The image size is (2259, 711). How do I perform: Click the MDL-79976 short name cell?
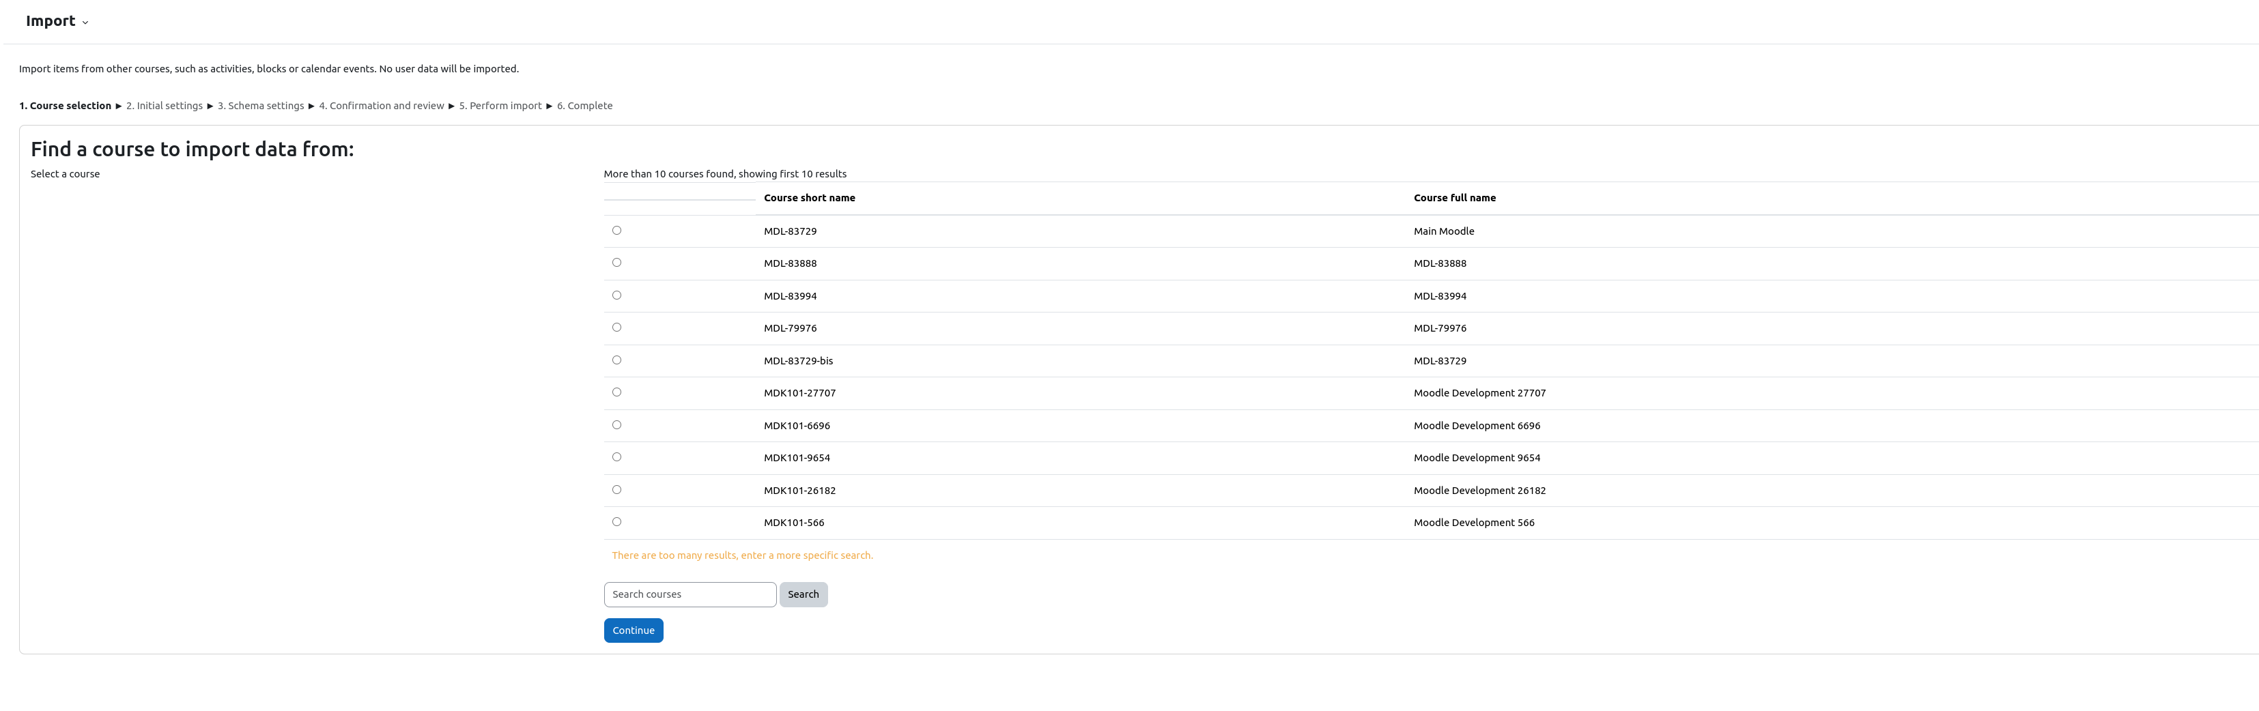(x=790, y=329)
